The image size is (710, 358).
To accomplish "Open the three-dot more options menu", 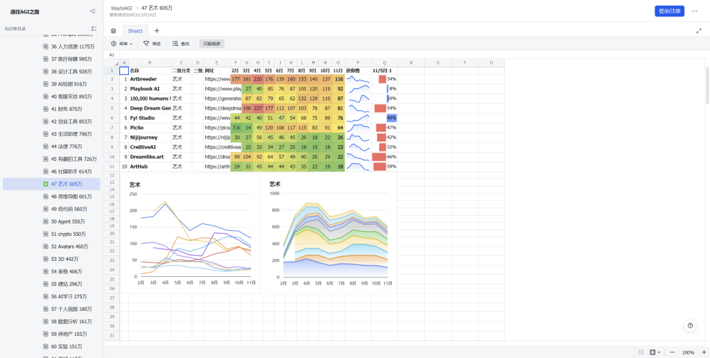I will click(x=694, y=11).
